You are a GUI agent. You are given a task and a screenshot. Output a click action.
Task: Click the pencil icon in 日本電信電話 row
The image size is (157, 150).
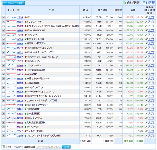click(x=146, y=70)
